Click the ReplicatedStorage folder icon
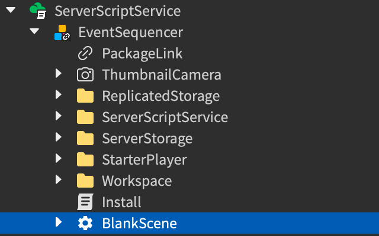The image size is (379, 236). (85, 96)
